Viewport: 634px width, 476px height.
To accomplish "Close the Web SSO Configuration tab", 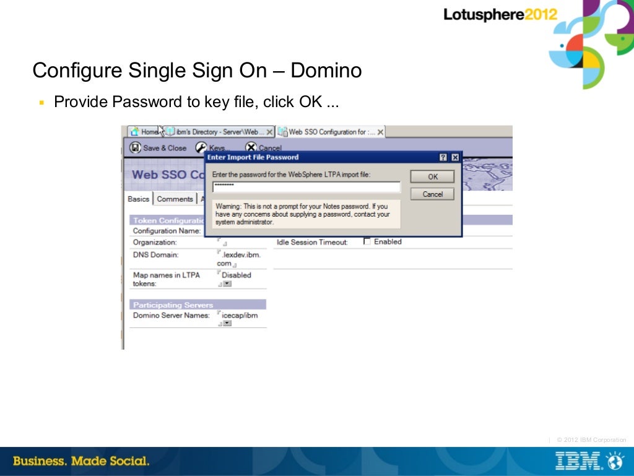I will (x=380, y=132).
